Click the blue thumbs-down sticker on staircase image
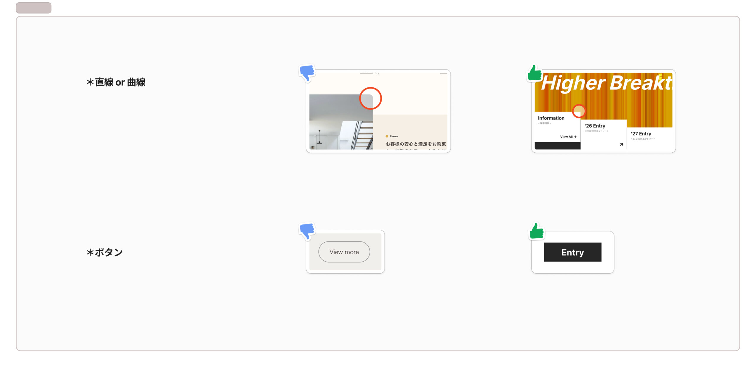The image size is (756, 367). (x=307, y=73)
